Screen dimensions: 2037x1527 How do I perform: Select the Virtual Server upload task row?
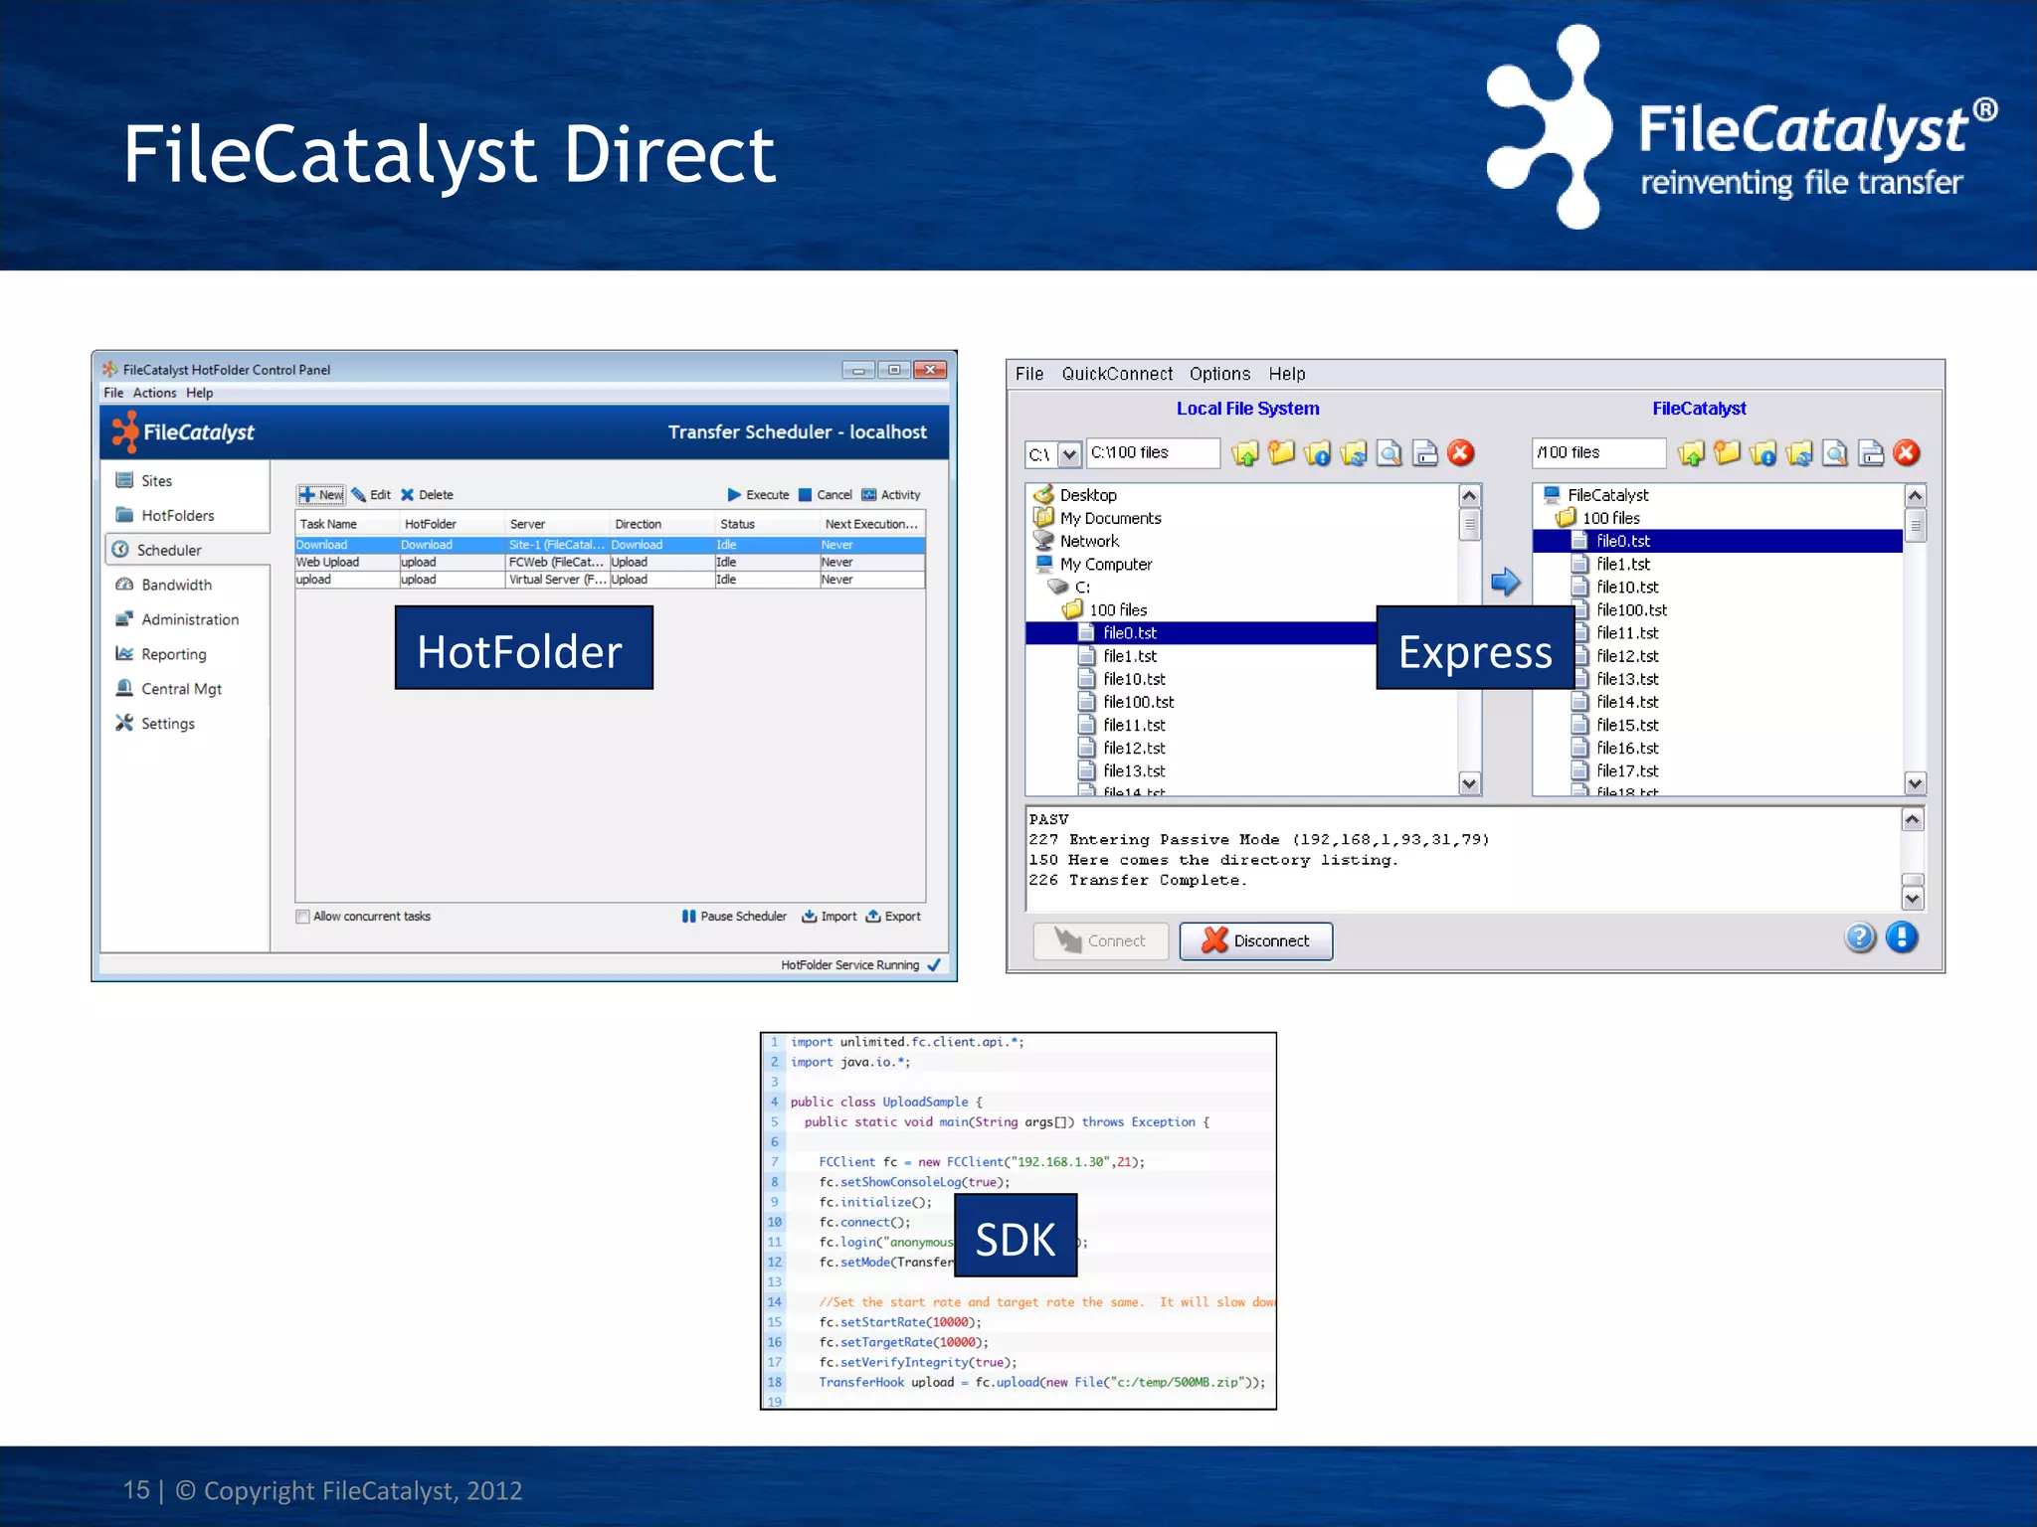pos(610,580)
